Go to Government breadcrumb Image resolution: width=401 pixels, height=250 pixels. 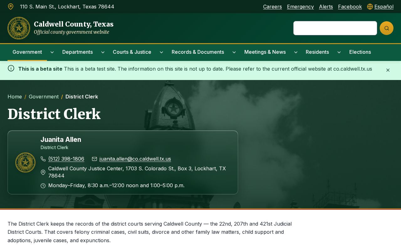pyautogui.click(x=44, y=97)
